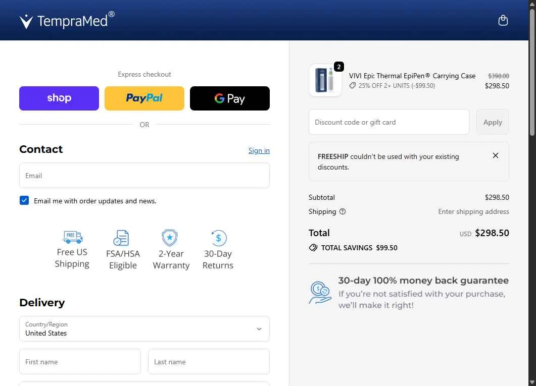
Task: Click the 30-Day Returns dollar icon
Action: click(x=218, y=238)
